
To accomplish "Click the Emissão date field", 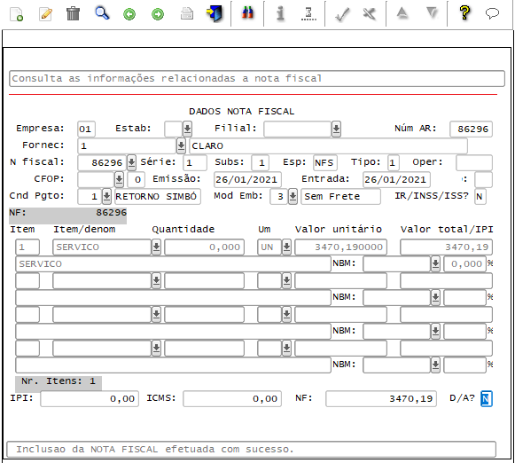I will (x=247, y=179).
